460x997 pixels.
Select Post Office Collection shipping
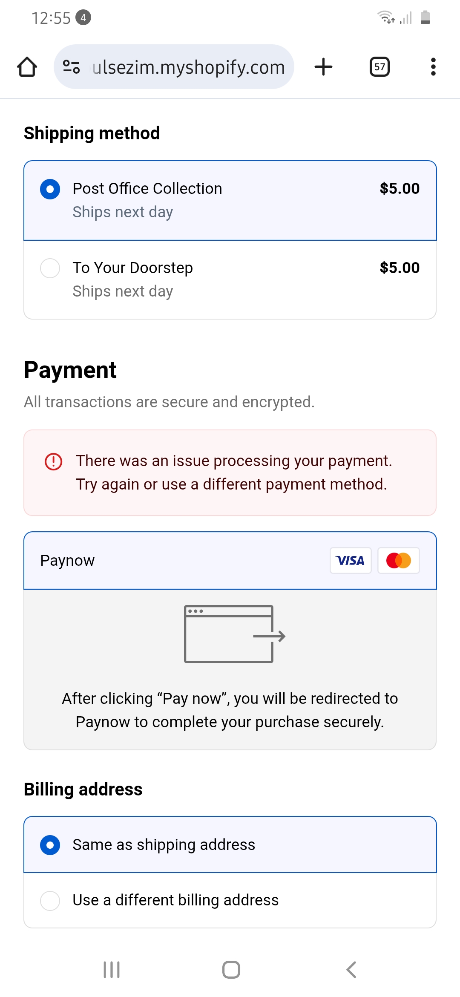[50, 189]
